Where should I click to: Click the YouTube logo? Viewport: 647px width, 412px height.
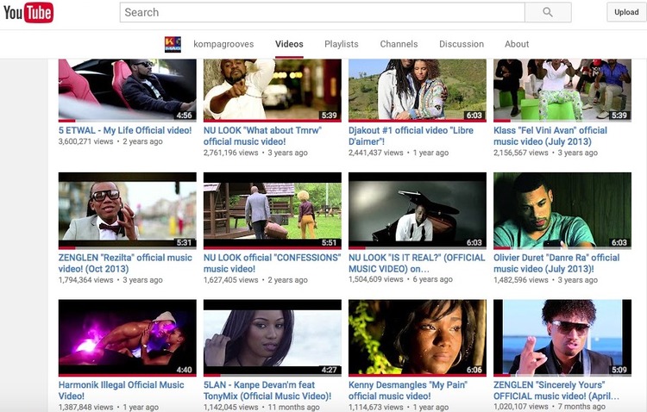click(x=28, y=12)
